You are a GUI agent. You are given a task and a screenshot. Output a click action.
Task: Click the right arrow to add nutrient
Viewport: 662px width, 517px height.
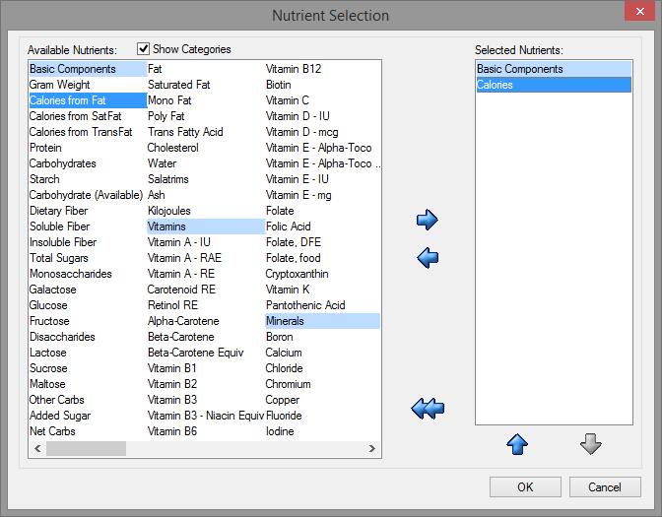point(428,220)
